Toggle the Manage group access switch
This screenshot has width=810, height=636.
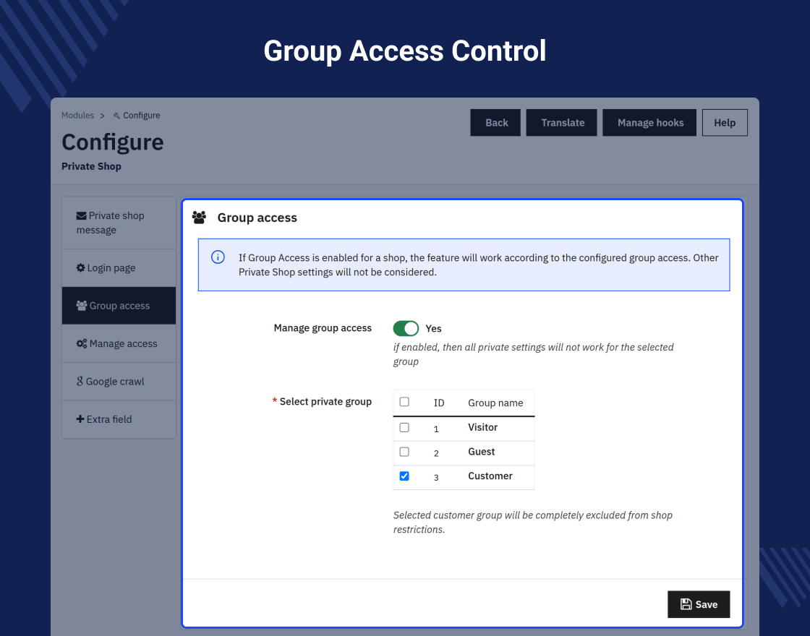(x=406, y=328)
